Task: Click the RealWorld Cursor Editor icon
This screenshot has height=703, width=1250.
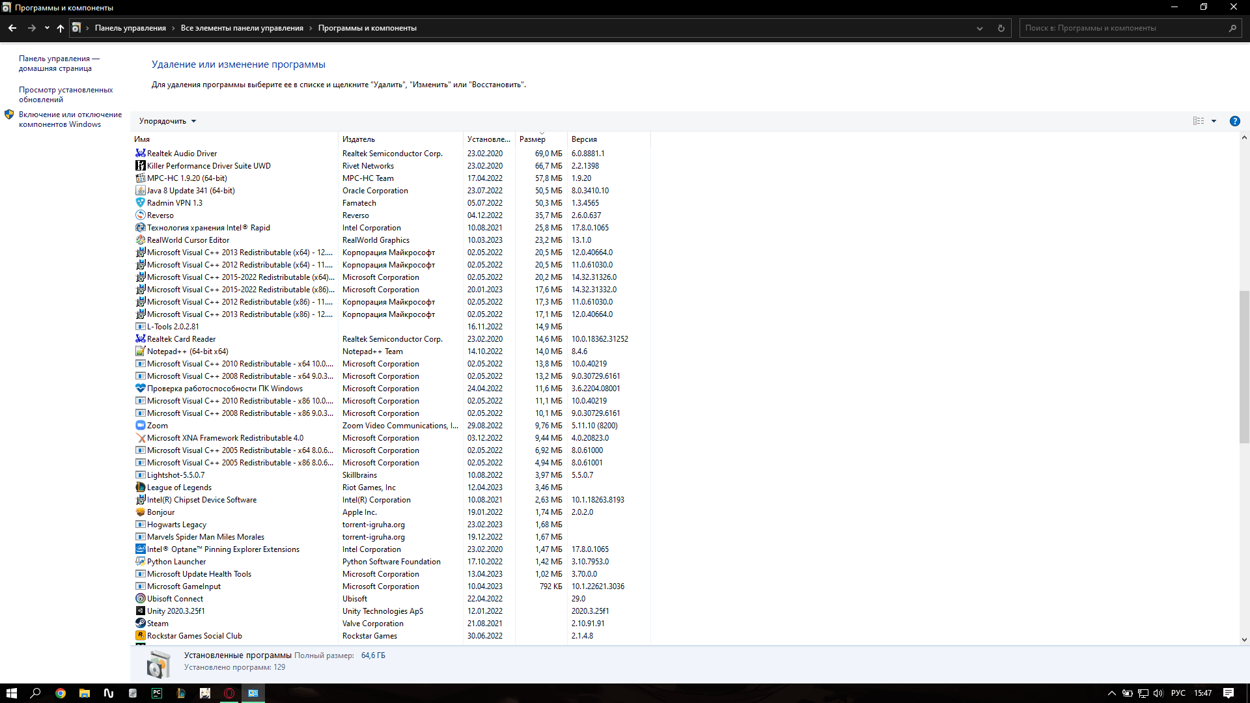Action: [x=140, y=240]
